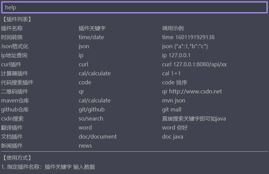Click the 调用示例 column header

(173, 28)
